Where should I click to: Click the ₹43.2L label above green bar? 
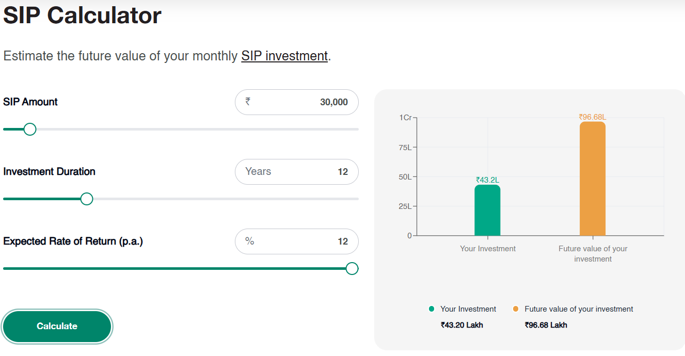click(x=487, y=180)
